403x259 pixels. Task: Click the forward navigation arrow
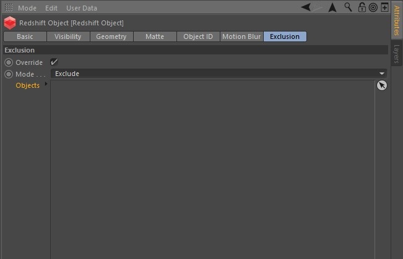pos(317,7)
